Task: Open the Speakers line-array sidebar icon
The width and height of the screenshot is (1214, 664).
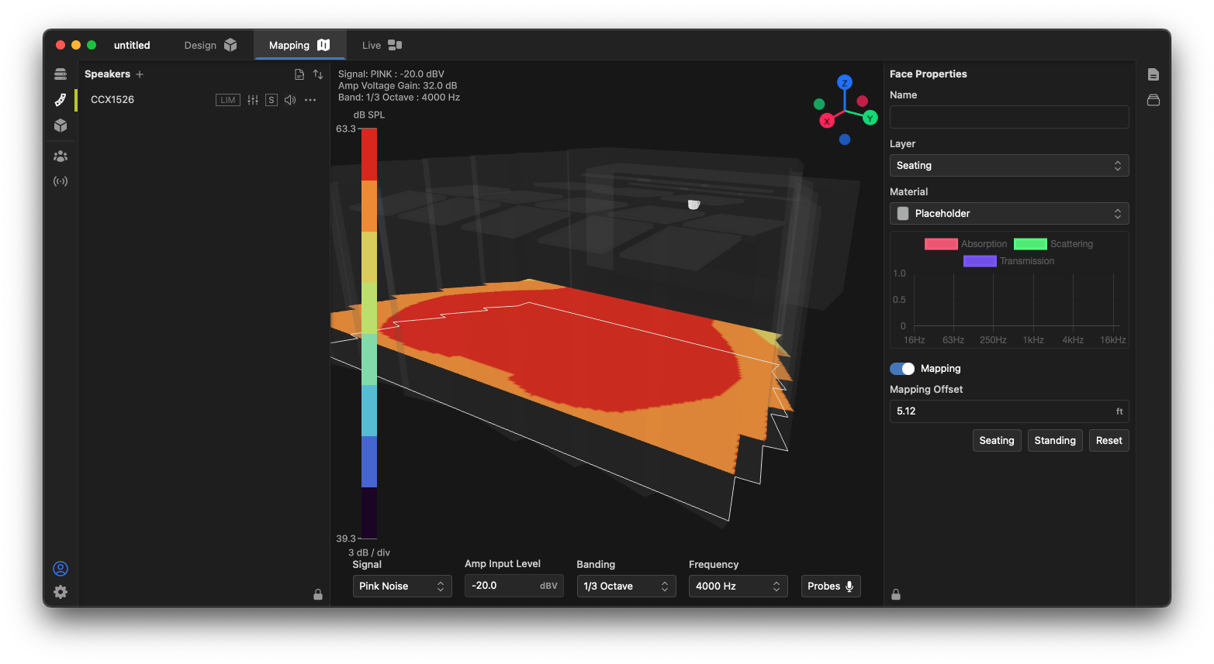Action: 61,100
